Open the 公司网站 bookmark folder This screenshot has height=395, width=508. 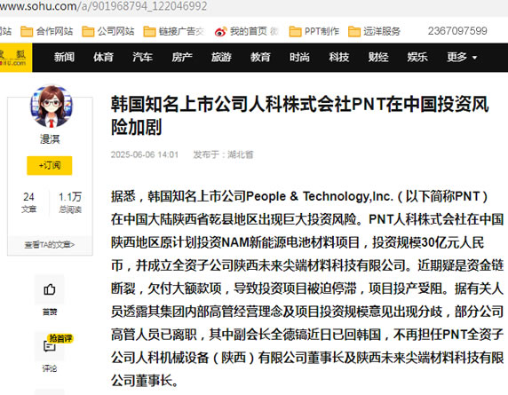pos(107,31)
